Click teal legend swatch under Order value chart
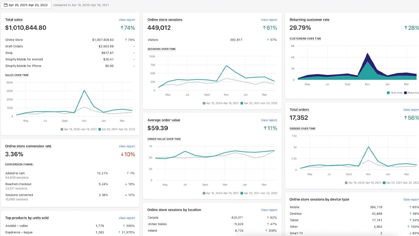419x236 pixels. point(242,193)
